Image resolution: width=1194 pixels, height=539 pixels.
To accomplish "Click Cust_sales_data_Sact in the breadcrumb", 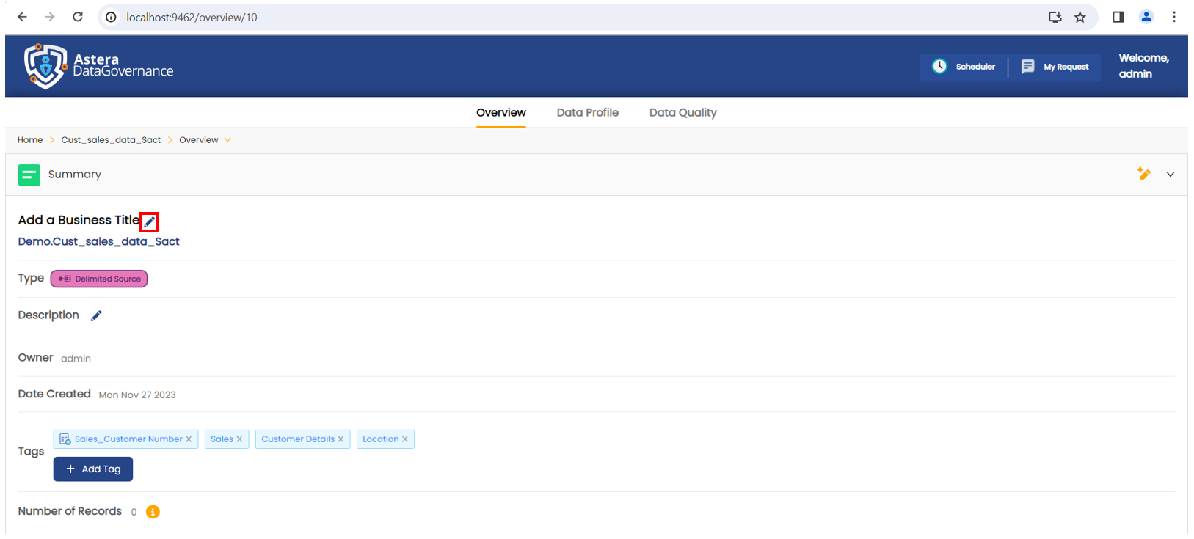I will coord(111,140).
